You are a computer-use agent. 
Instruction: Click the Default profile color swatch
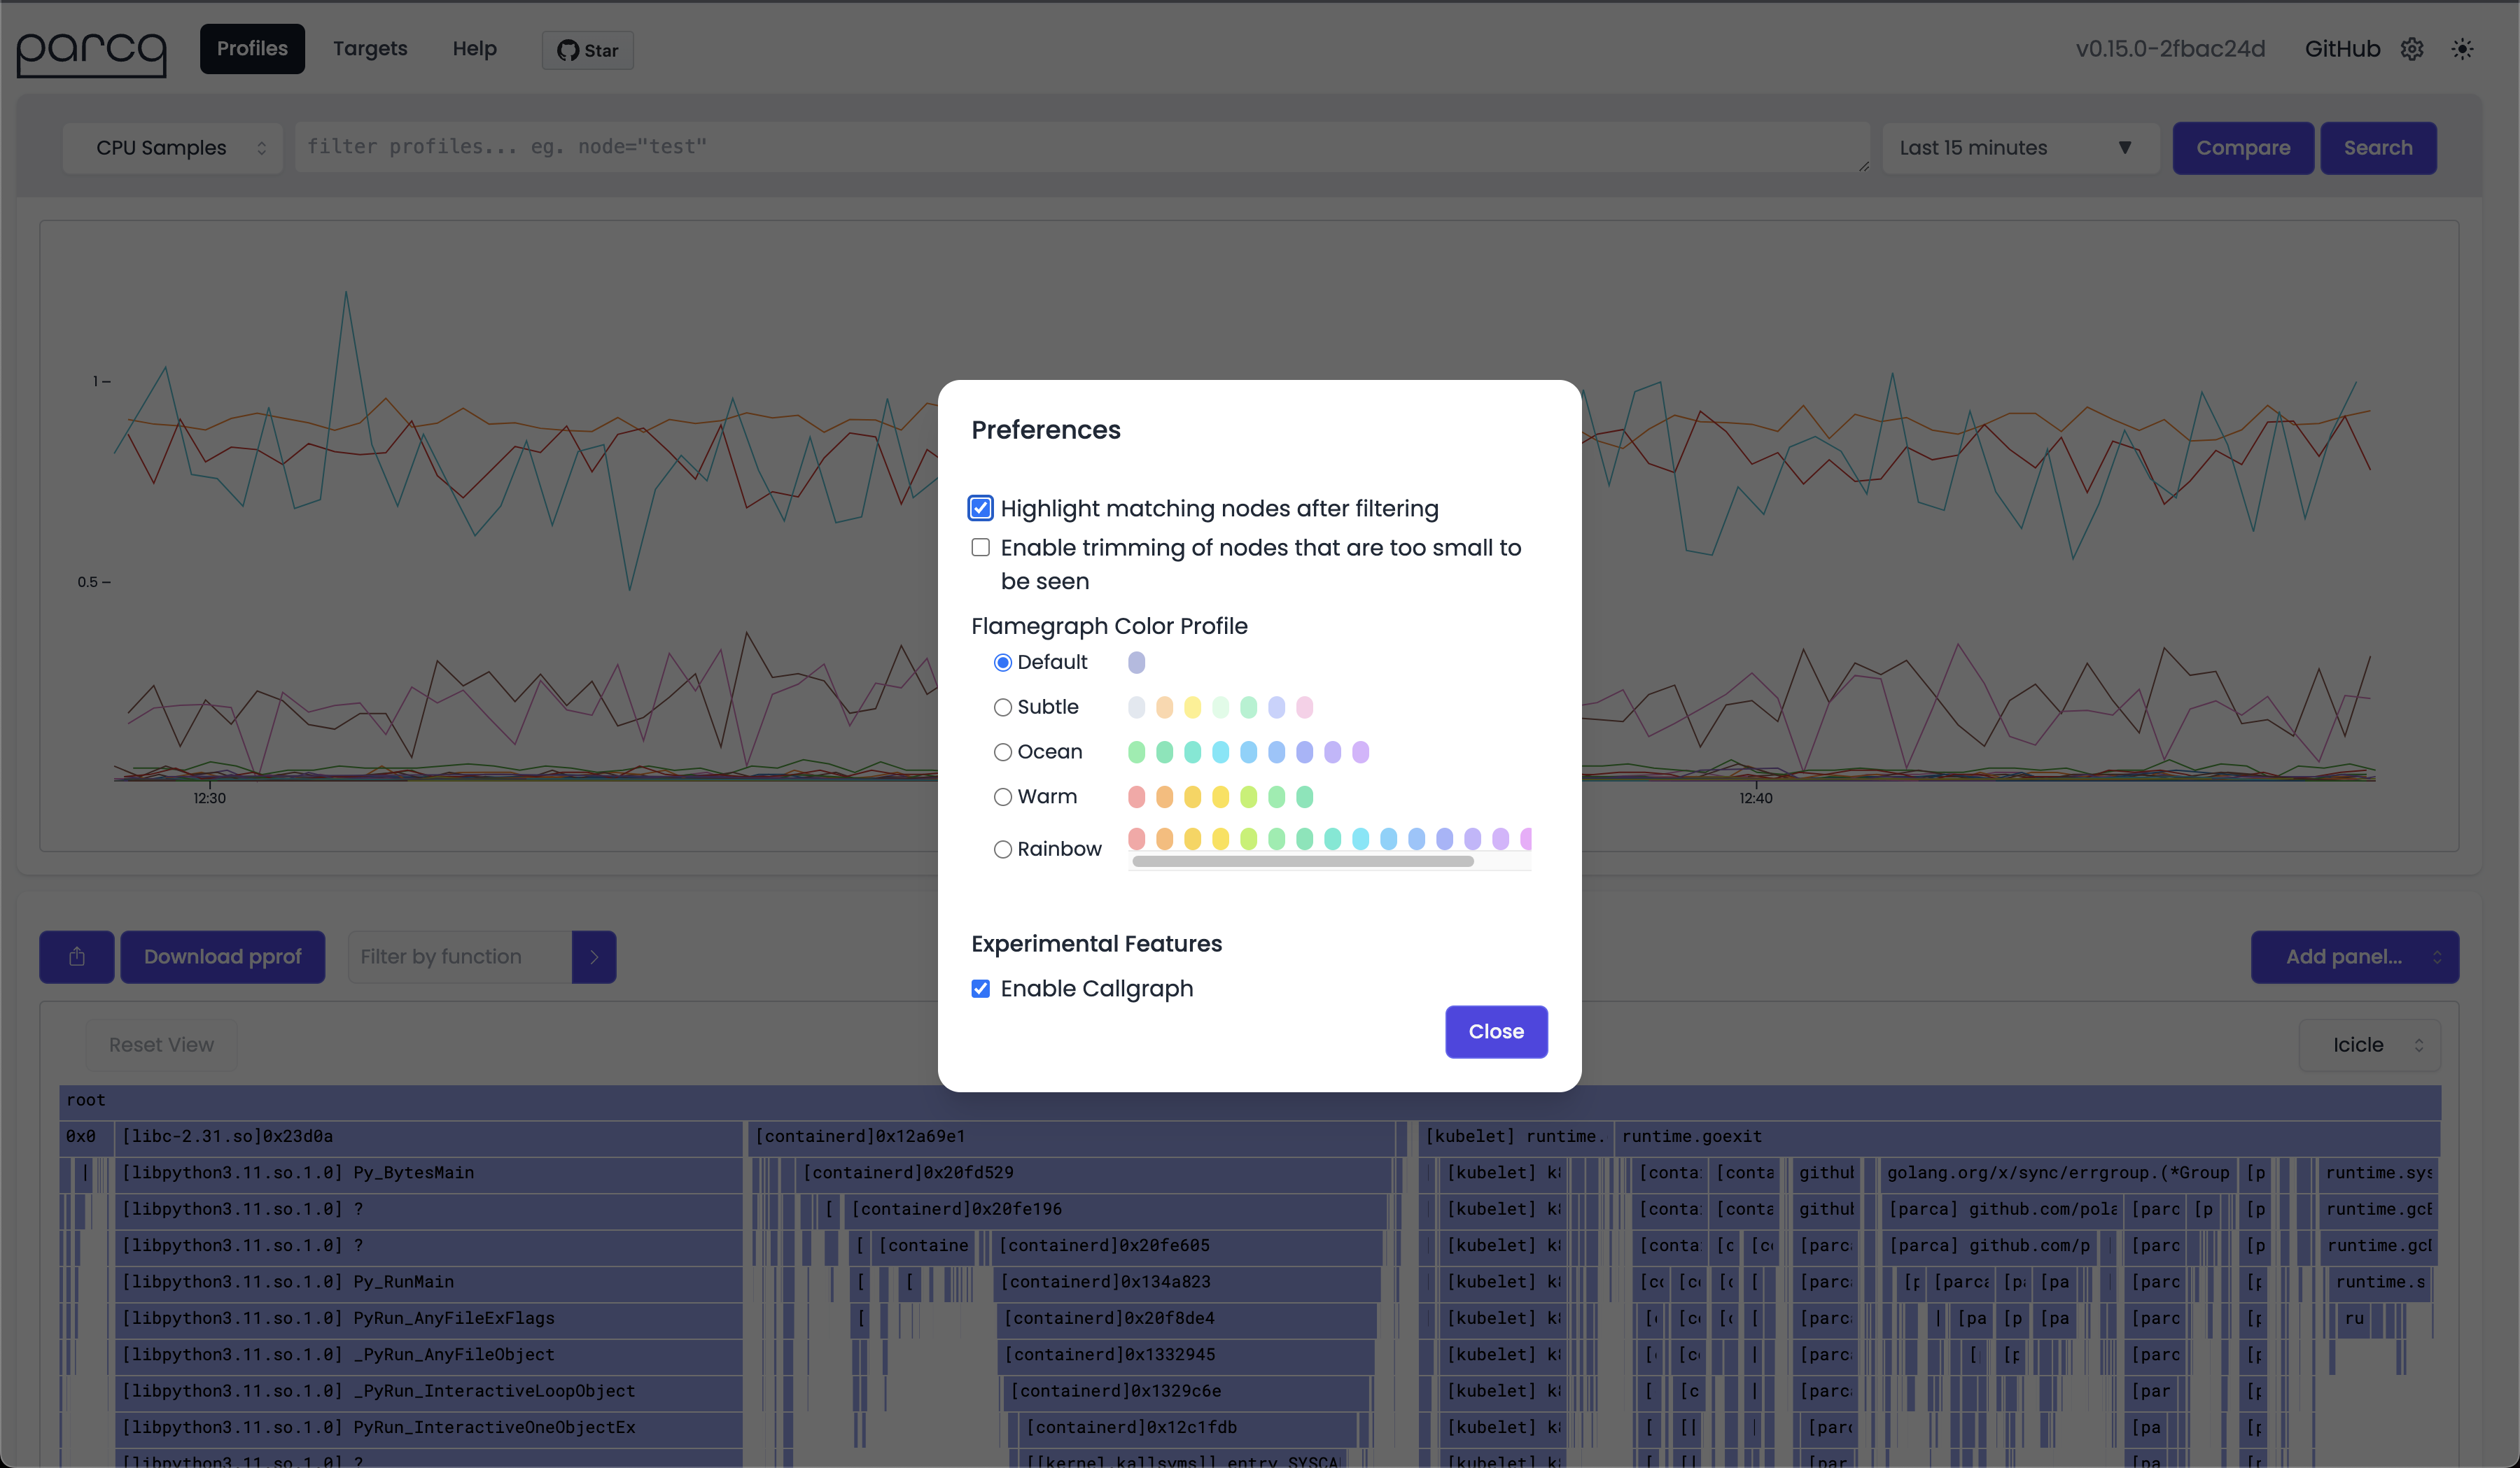[x=1136, y=661]
